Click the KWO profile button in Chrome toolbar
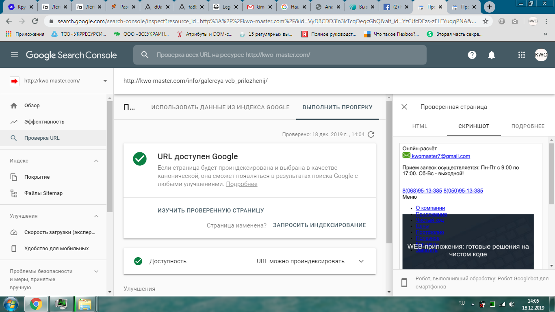 [x=533, y=21]
